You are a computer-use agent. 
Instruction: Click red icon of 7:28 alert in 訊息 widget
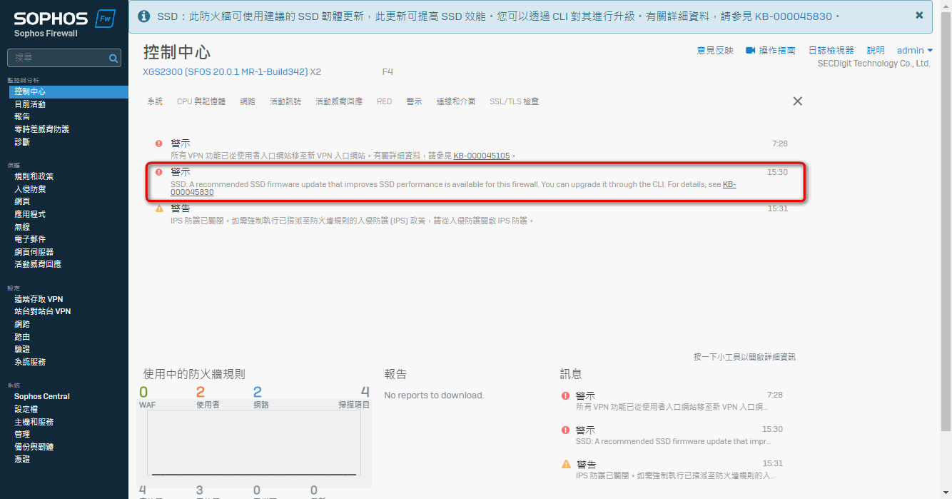[566, 395]
